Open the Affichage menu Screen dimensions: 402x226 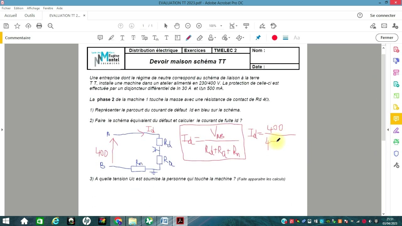pyautogui.click(x=33, y=8)
